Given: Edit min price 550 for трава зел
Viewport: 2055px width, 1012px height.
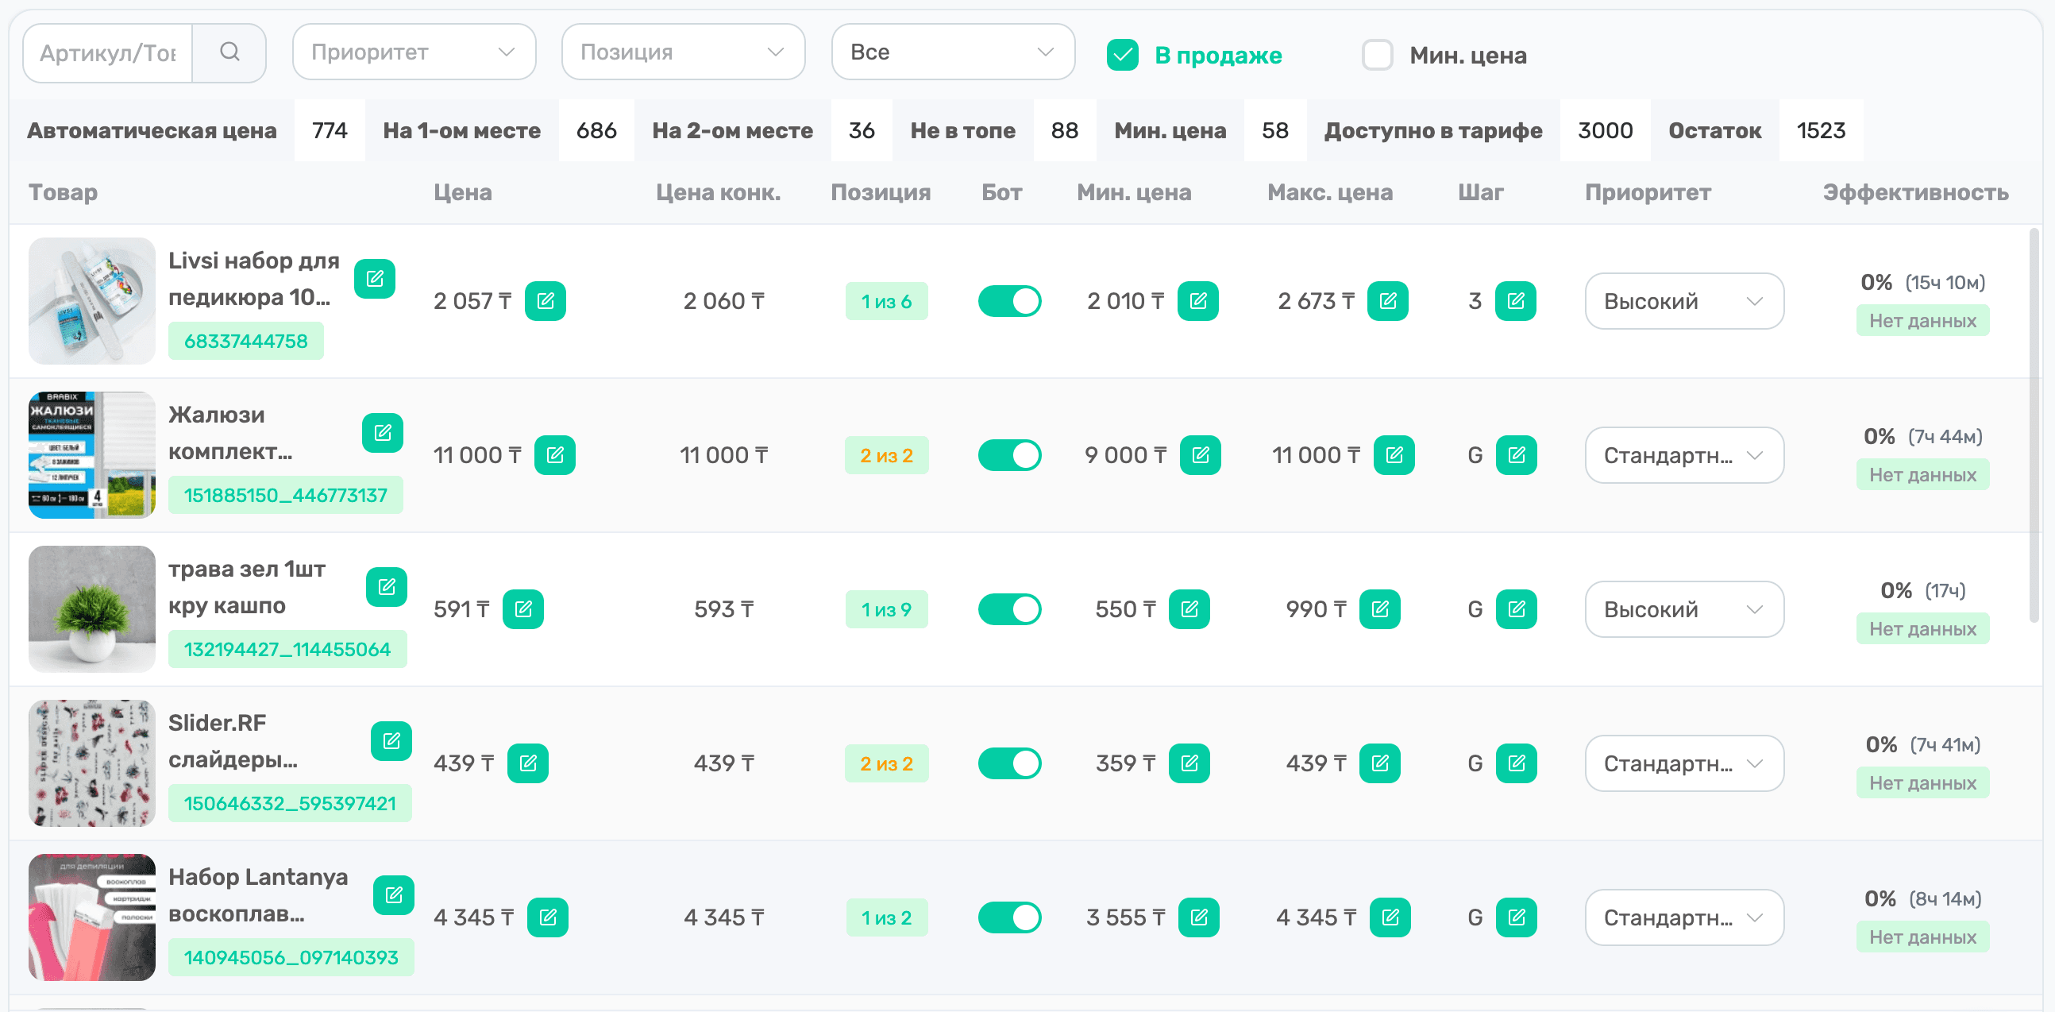Looking at the screenshot, I should 1189,609.
